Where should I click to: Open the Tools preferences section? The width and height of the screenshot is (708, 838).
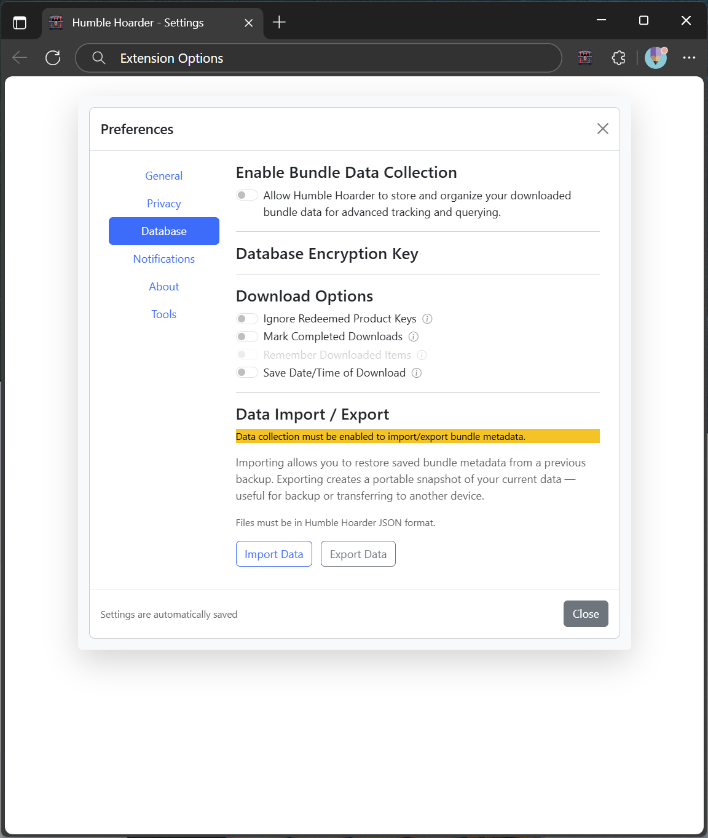pyautogui.click(x=164, y=314)
